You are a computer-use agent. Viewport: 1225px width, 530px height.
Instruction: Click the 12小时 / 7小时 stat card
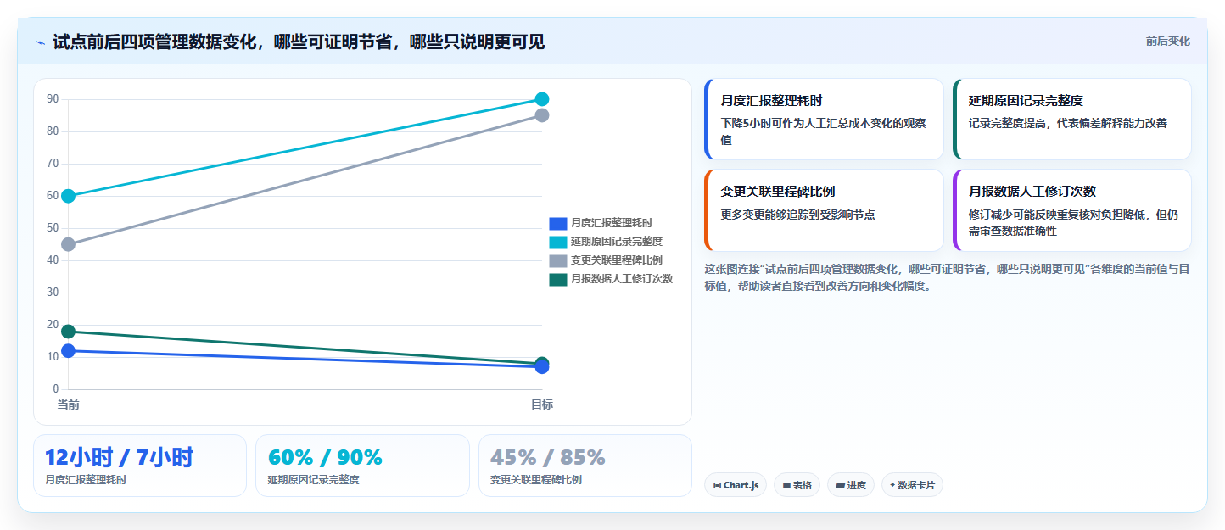[x=140, y=466]
